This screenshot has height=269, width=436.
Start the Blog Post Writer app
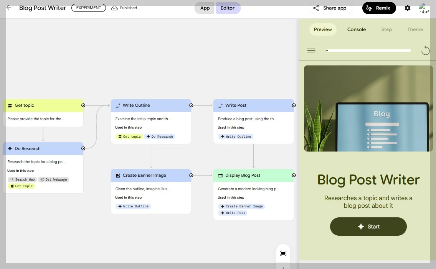368,227
